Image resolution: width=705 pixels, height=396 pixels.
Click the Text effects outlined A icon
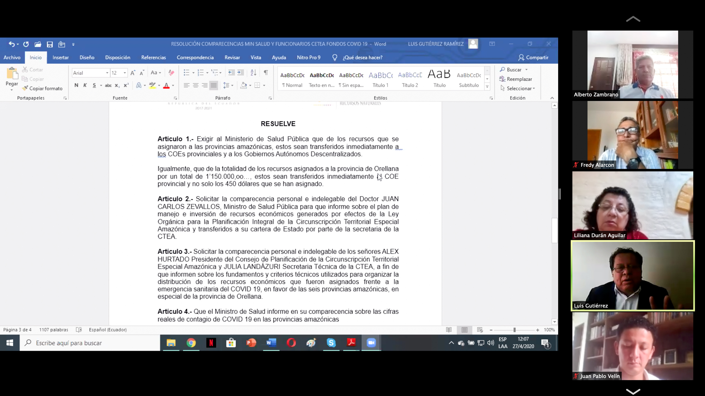click(x=138, y=85)
